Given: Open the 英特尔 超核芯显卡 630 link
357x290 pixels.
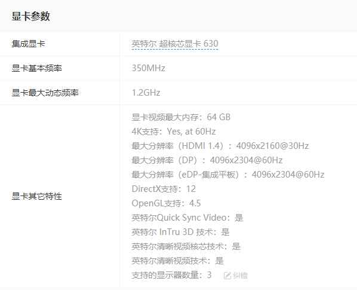Looking at the screenshot, I should pyautogui.click(x=175, y=44).
